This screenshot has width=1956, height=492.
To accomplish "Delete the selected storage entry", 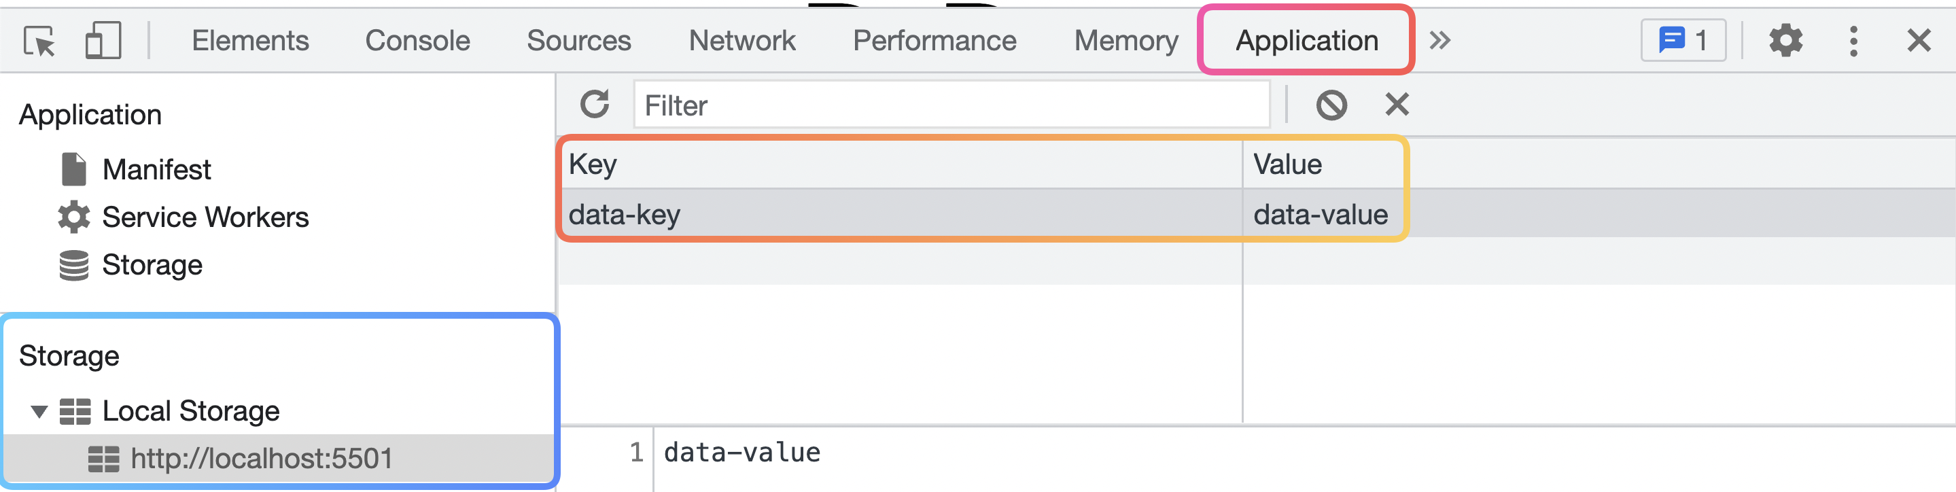I will click(x=1397, y=105).
